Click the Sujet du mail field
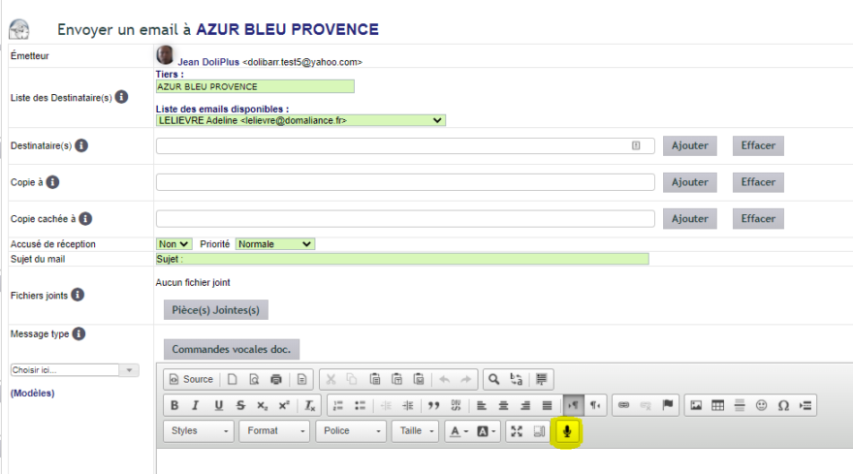 tap(402, 259)
